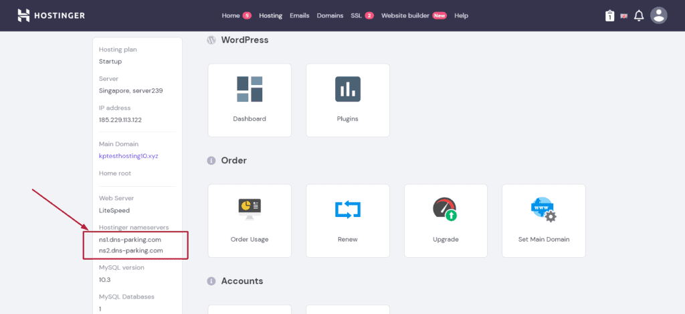This screenshot has width=685, height=314.
Task: Click the Accounts section info icon
Action: point(211,281)
